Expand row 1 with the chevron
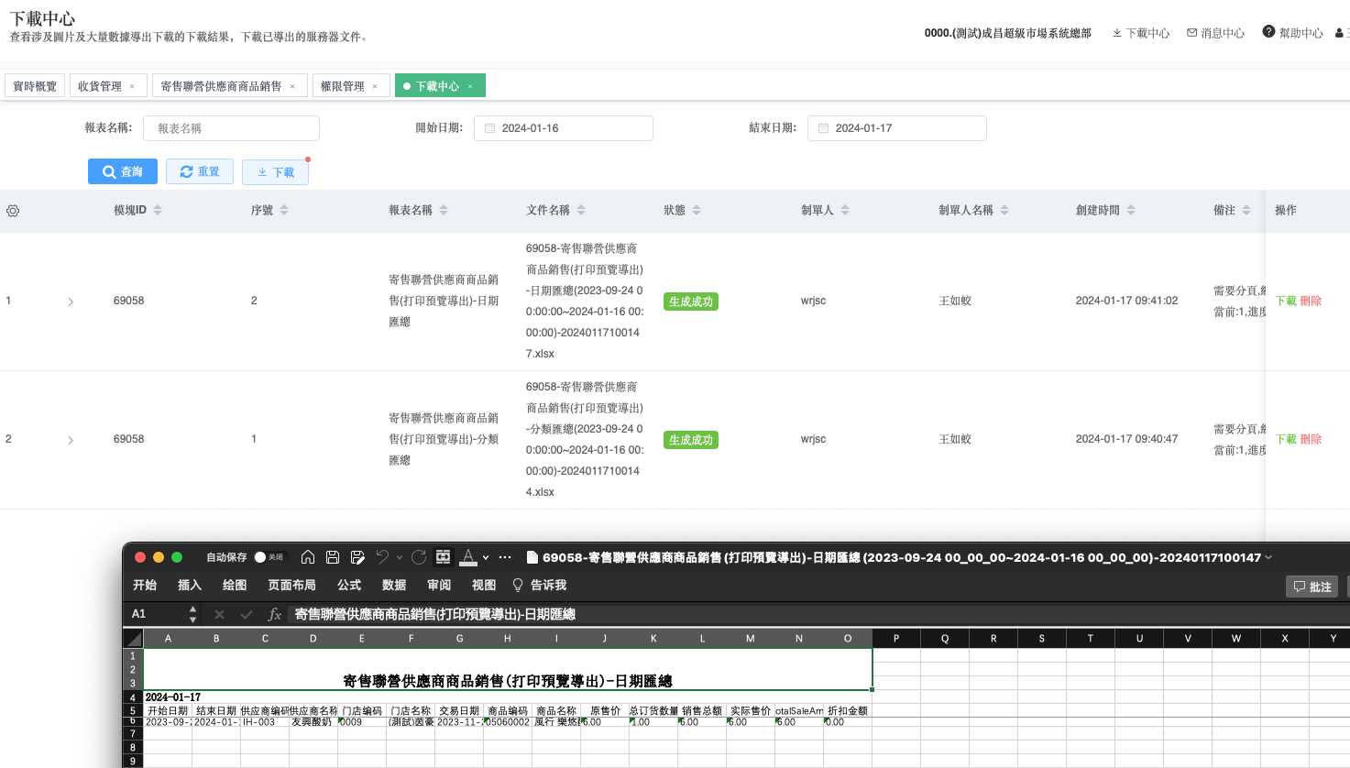Image resolution: width=1350 pixels, height=768 pixels. (71, 302)
